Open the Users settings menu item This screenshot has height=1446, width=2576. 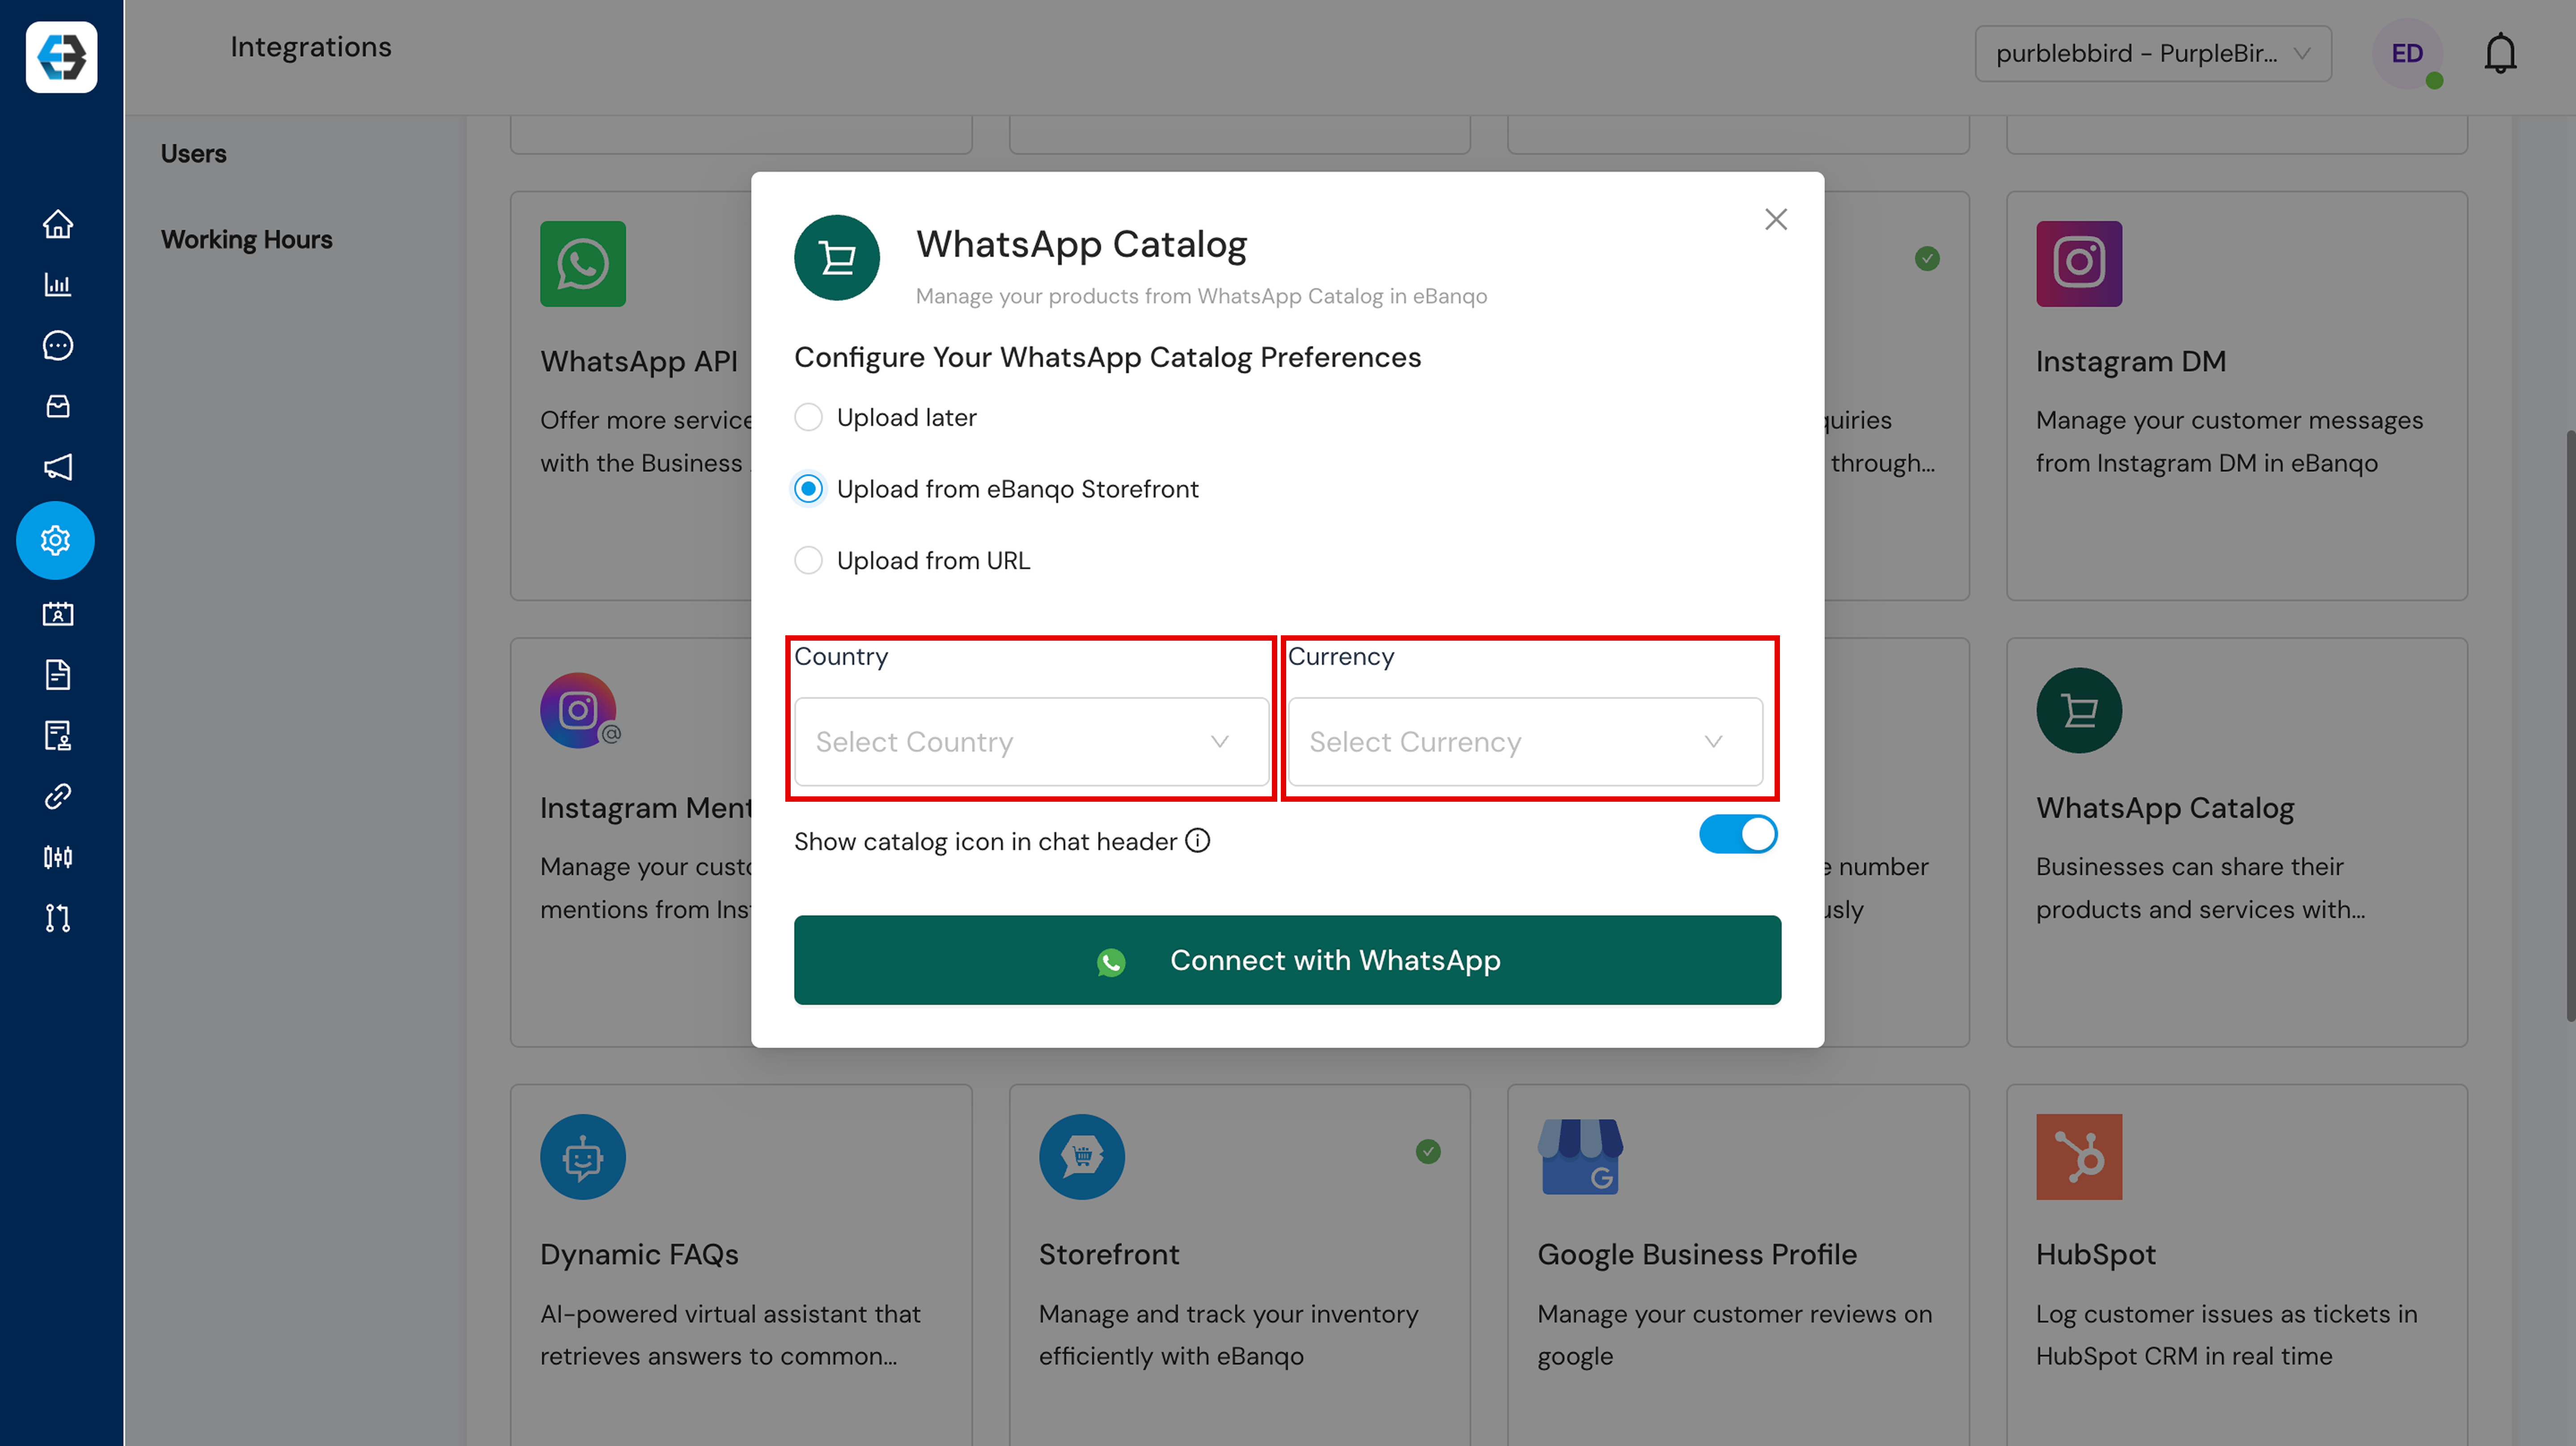point(193,153)
